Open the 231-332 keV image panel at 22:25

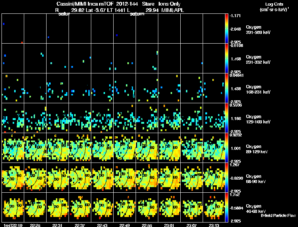35,59
